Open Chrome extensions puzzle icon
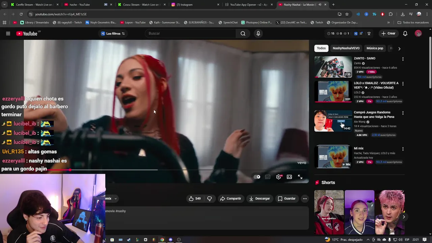 [x=390, y=14]
